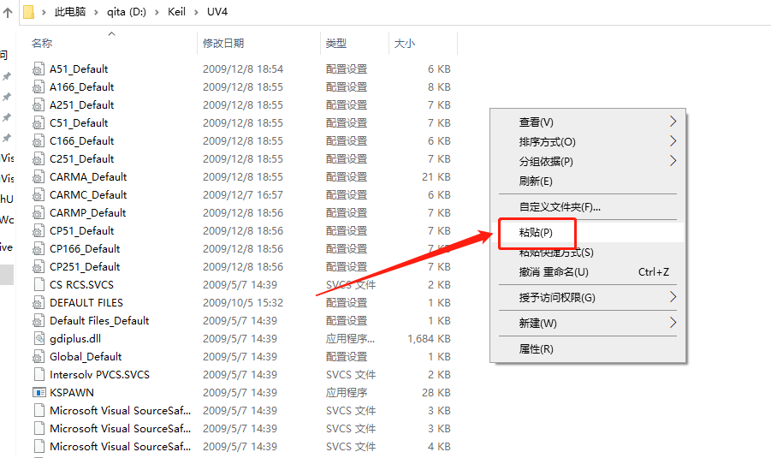Click the date cell 2009/12/8 18:54
The height and width of the screenshot is (458, 771).
click(243, 68)
